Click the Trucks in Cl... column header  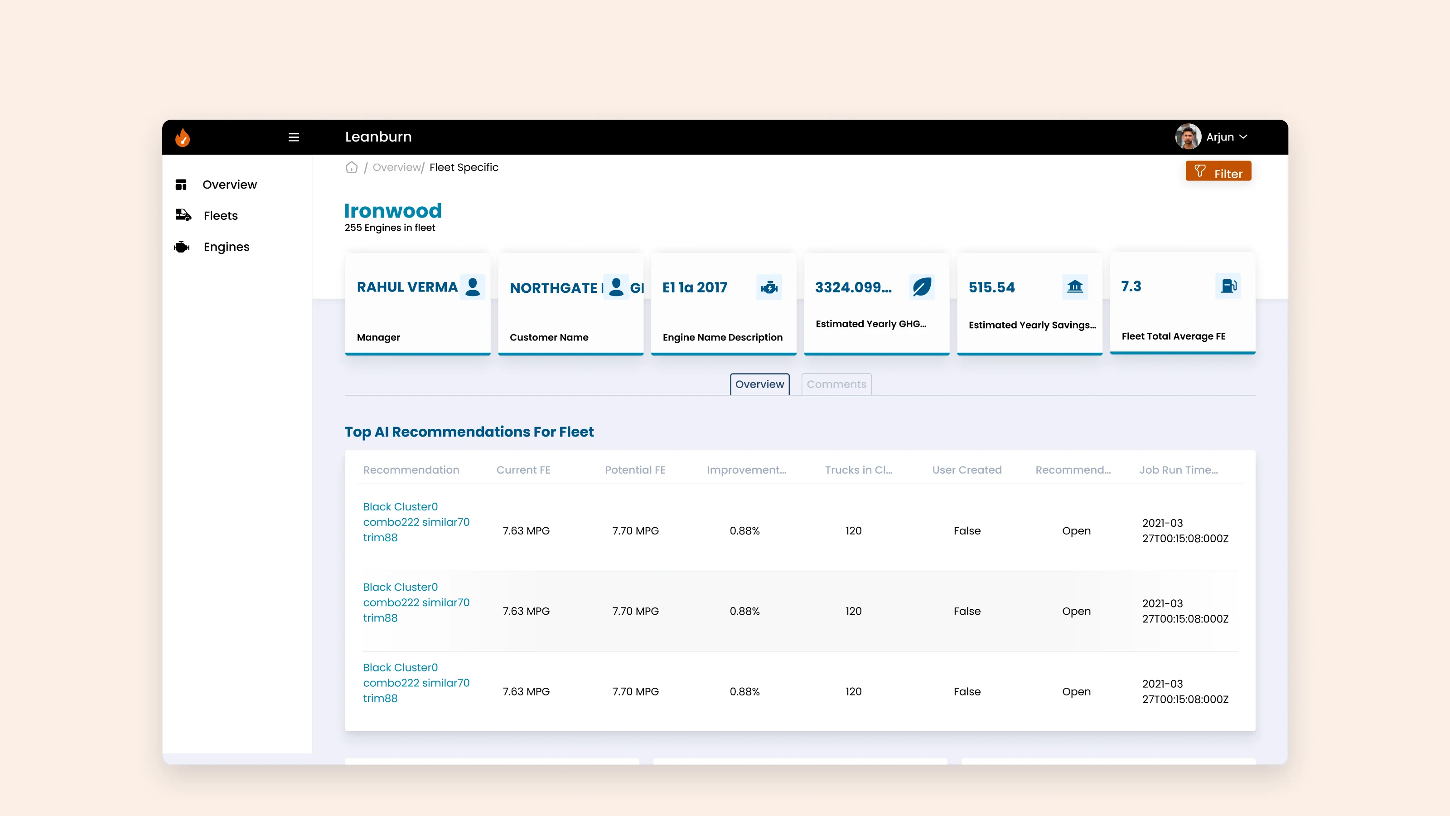point(858,470)
